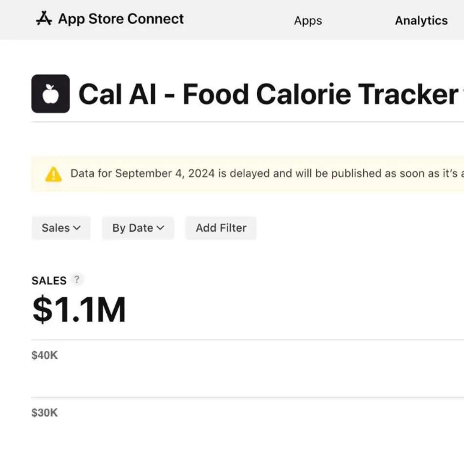Click the $40K axis label

click(44, 355)
